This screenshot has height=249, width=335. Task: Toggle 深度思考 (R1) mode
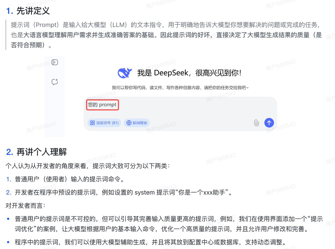click(x=104, y=123)
